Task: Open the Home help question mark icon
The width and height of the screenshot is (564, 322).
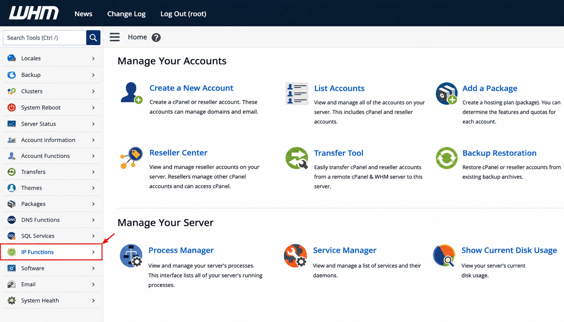Action: point(156,37)
